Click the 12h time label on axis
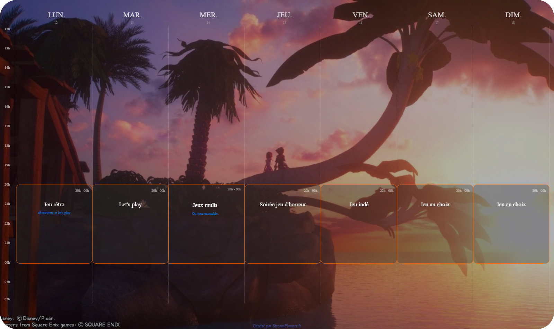 tap(7, 29)
